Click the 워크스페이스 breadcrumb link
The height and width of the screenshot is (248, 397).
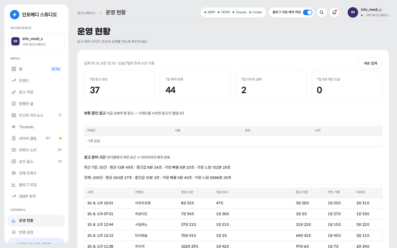(x=86, y=13)
